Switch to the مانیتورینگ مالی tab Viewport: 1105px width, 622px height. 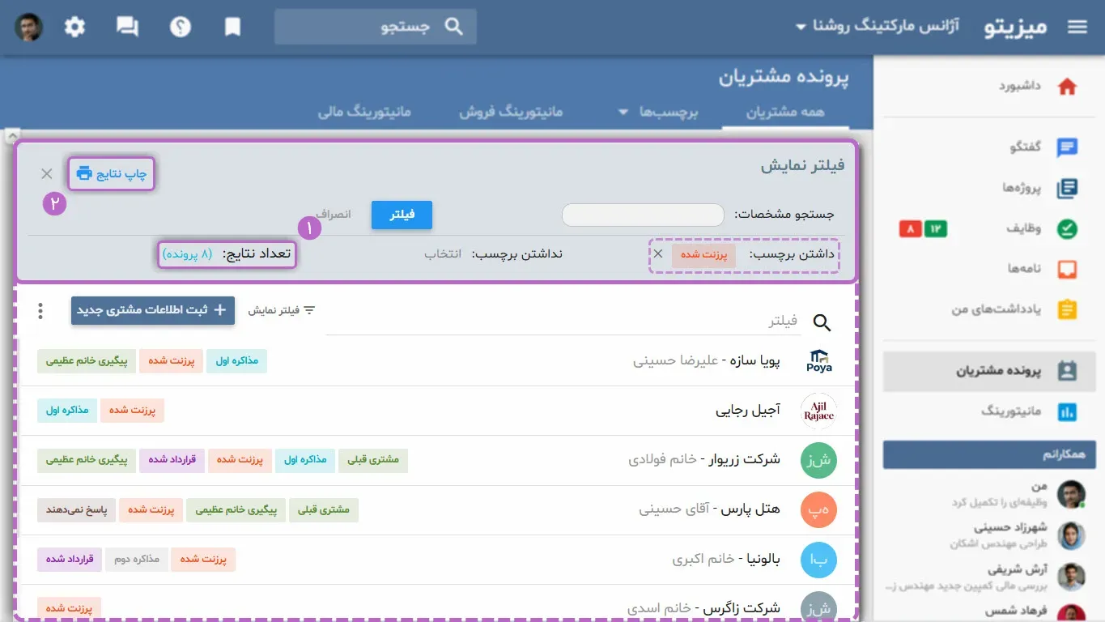pyautogui.click(x=364, y=112)
